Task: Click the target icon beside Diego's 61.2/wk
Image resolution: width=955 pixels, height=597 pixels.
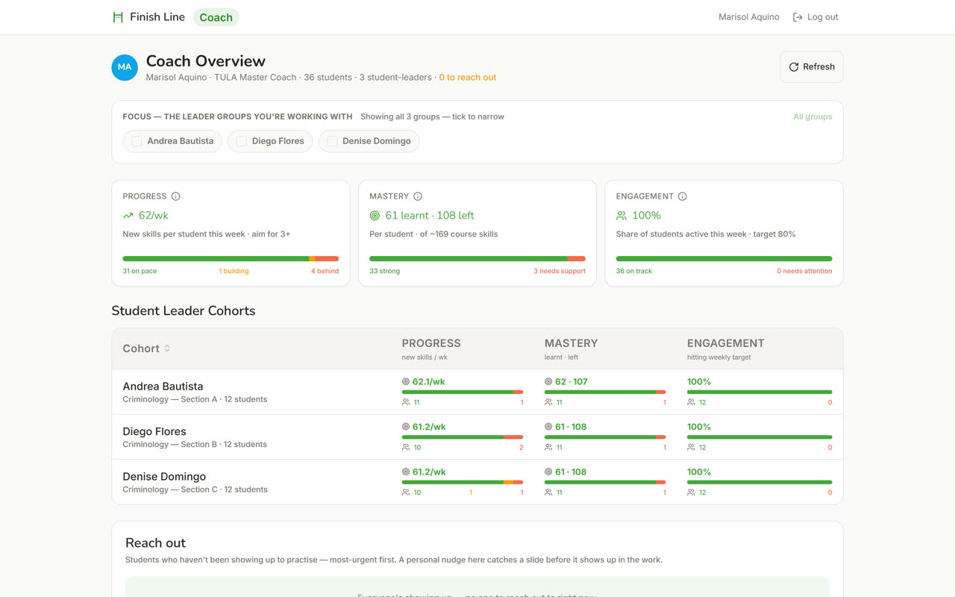Action: (406, 427)
